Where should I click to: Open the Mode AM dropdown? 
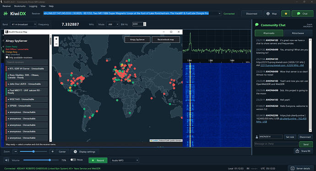pyautogui.click(x=113, y=24)
